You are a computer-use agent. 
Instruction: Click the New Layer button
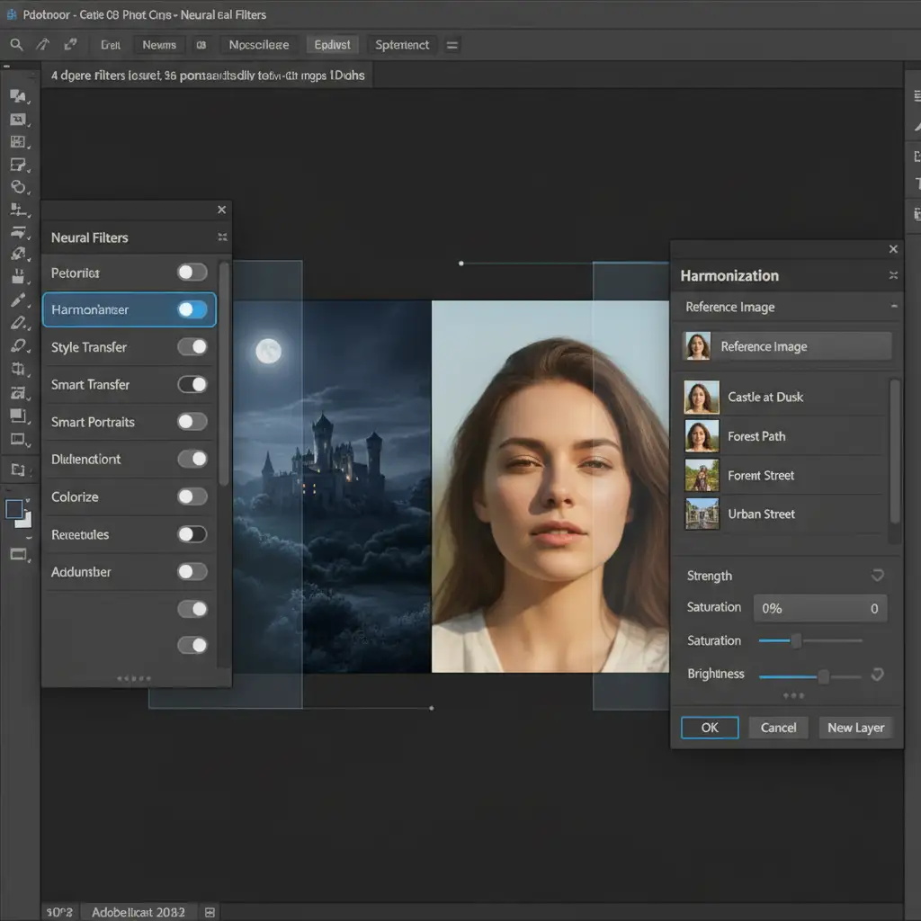click(x=855, y=728)
